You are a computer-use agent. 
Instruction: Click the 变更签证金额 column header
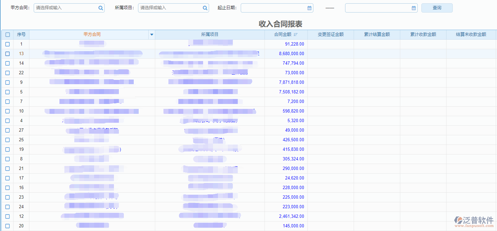click(x=330, y=34)
